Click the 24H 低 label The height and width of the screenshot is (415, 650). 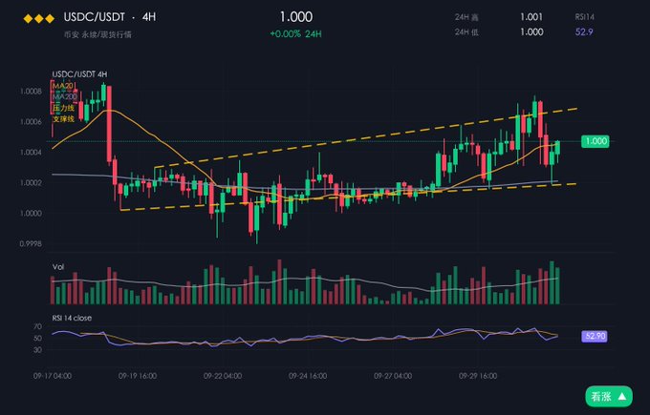tap(466, 32)
